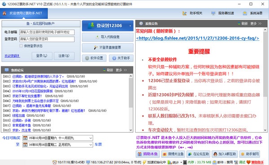269x165 pixels.
Task: Expand the 15年12月19日 start date dropdown
Action: [91, 138]
